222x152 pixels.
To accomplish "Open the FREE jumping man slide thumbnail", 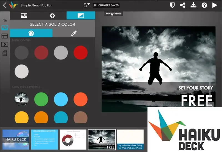I will pos(102,139).
